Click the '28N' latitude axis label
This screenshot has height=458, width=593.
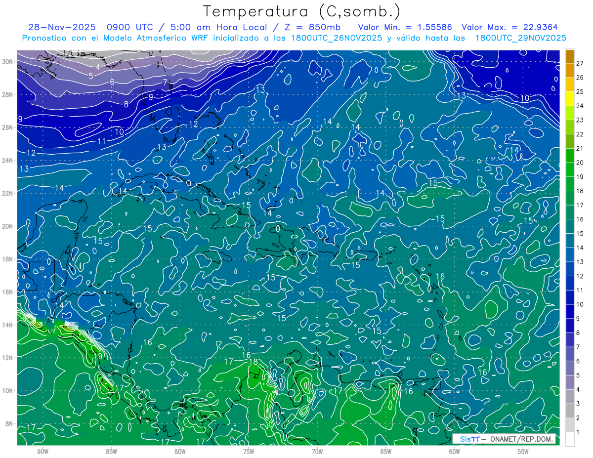point(8,94)
